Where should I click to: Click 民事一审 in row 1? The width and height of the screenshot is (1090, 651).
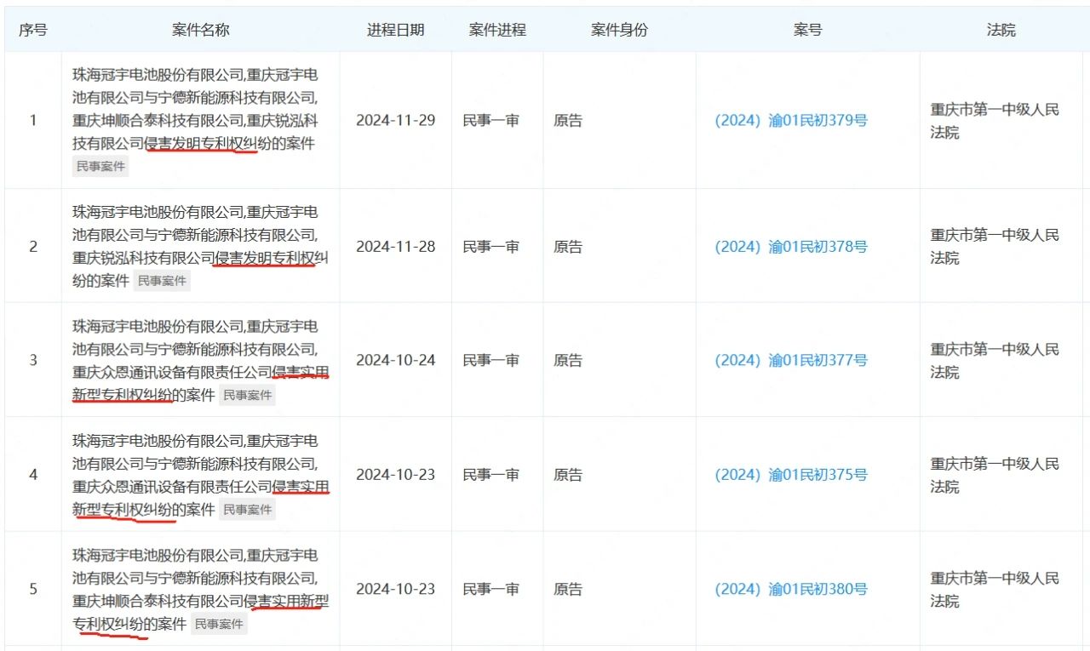tap(491, 121)
